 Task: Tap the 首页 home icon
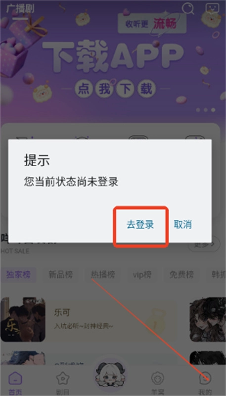coord(15,378)
